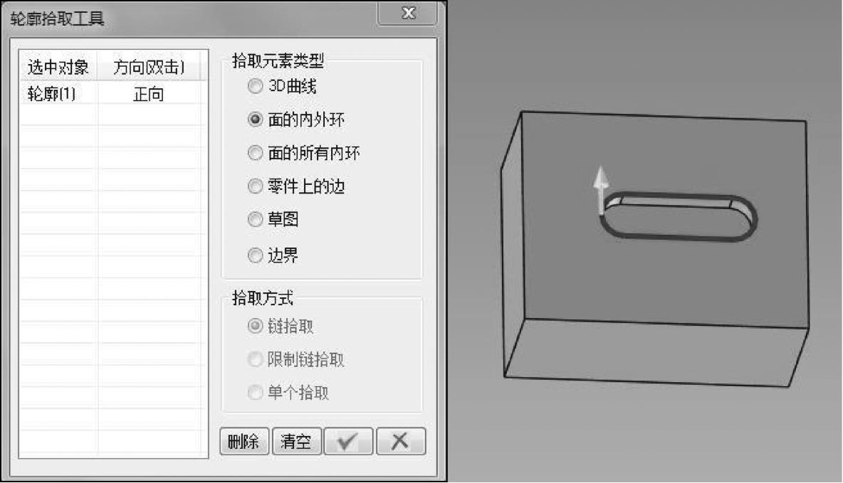Viewport: 843px width, 483px height.
Task: Click the 清空 button
Action: pyautogui.click(x=297, y=442)
